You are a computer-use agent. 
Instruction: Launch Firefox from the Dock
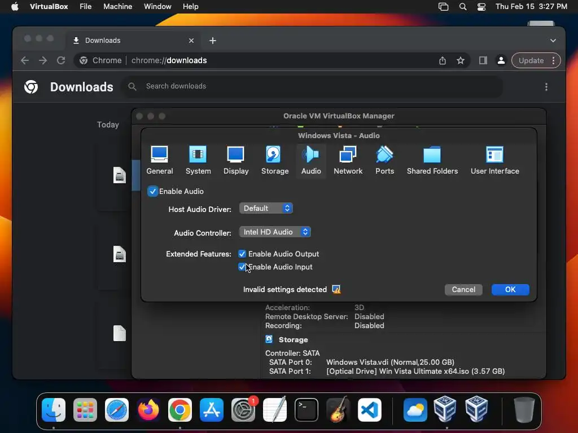(148, 409)
